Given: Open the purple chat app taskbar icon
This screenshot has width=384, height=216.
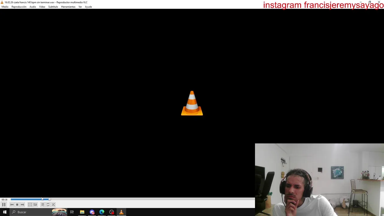Looking at the screenshot, I should [92, 212].
